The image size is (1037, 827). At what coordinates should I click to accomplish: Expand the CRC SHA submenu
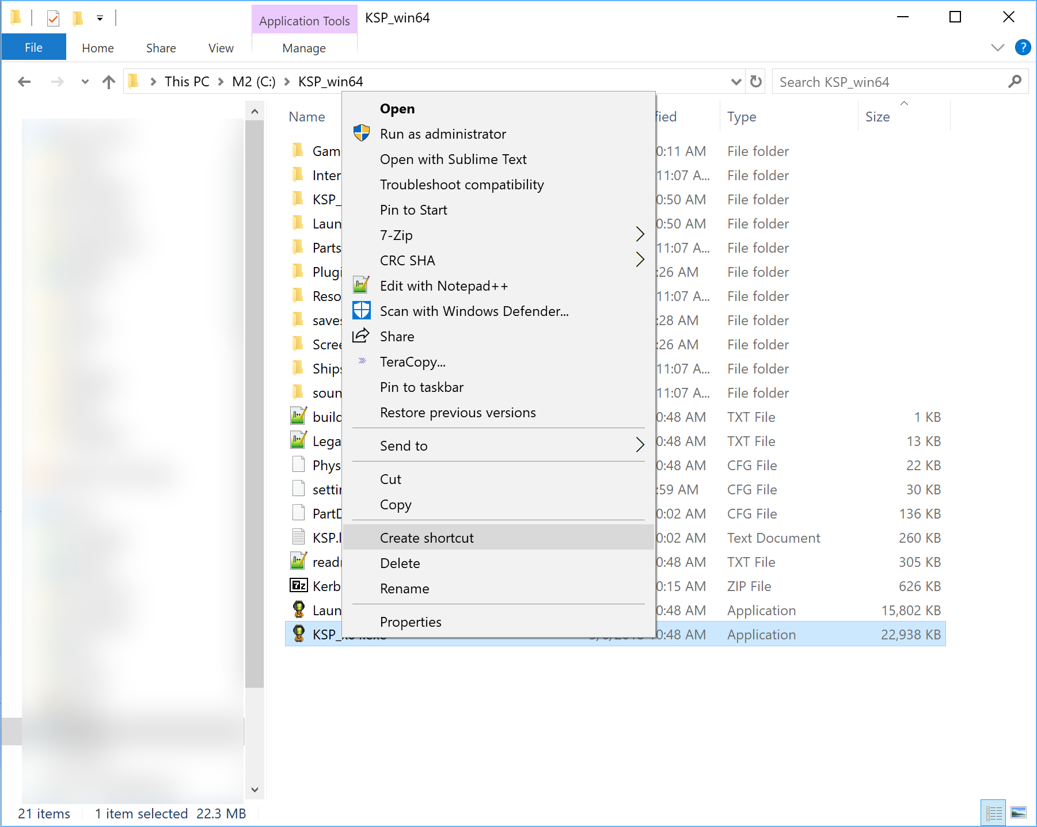coord(640,260)
